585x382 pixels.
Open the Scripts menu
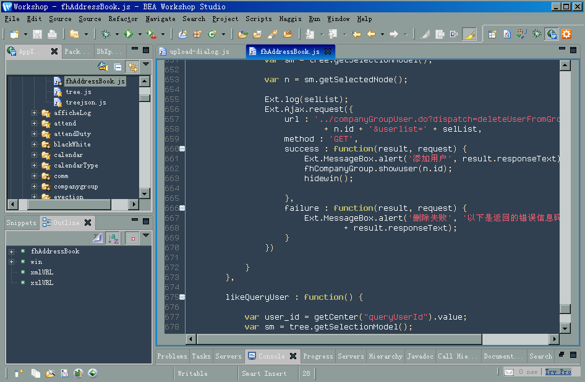pyautogui.click(x=258, y=19)
